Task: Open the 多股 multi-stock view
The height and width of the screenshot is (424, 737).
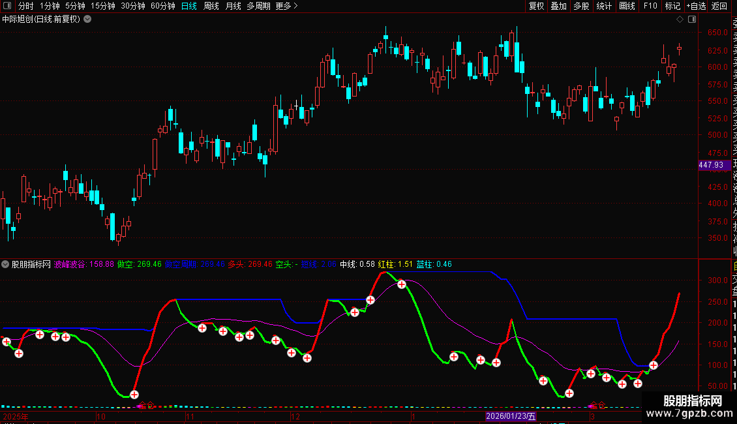Action: click(581, 6)
